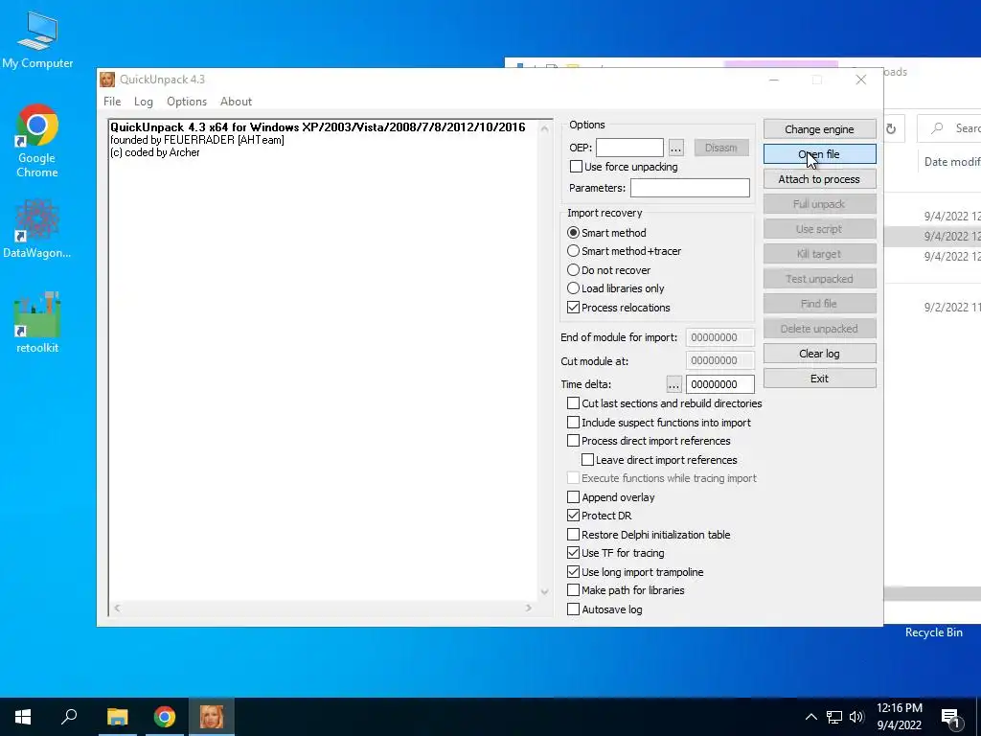
Task: Click Exit button
Action: (819, 379)
